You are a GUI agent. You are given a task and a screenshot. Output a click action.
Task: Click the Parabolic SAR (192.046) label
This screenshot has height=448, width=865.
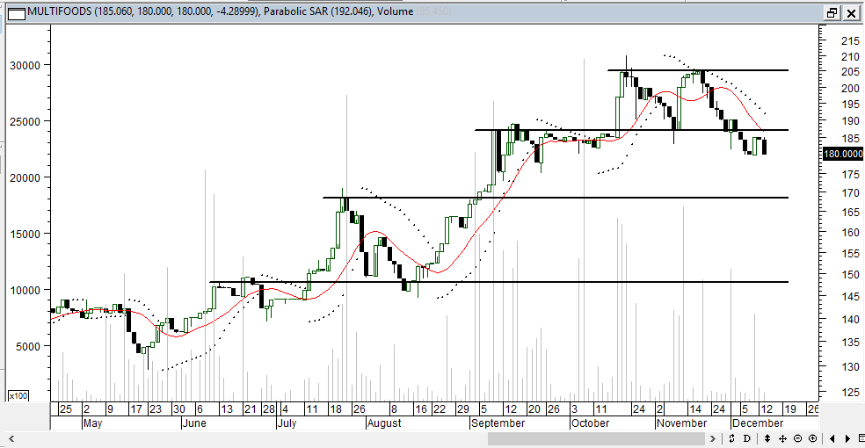click(x=317, y=11)
